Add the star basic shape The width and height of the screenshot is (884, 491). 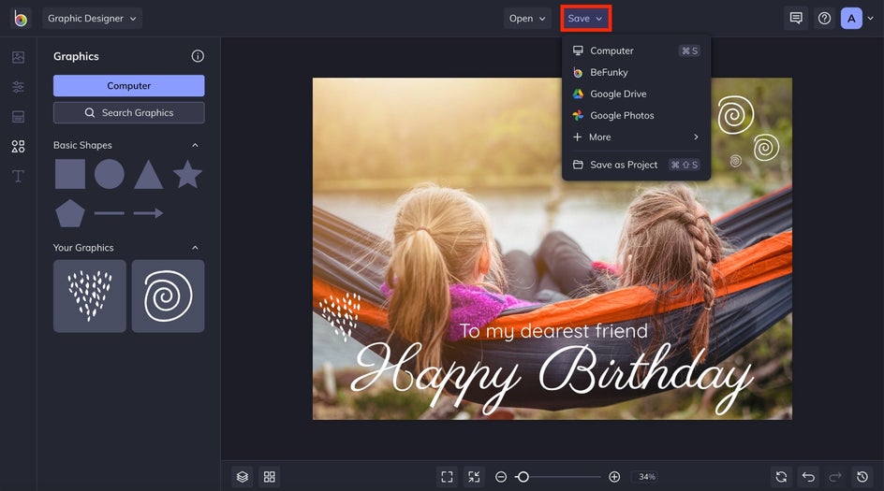[187, 173]
